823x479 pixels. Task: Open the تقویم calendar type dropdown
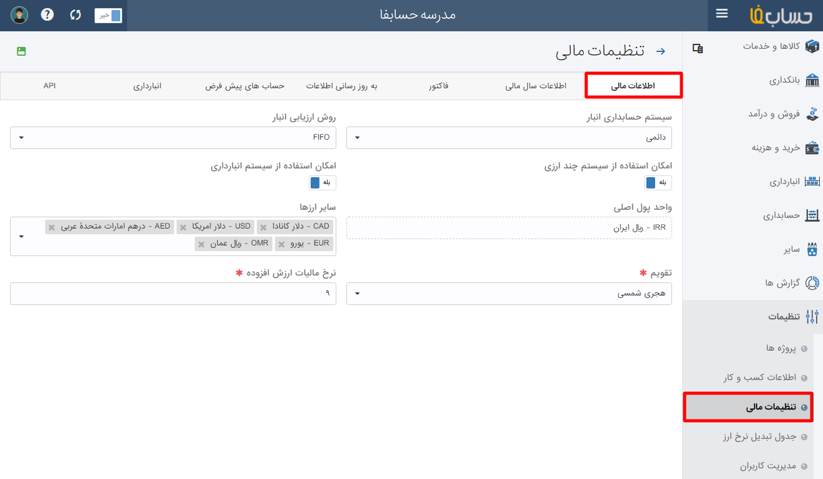click(509, 294)
